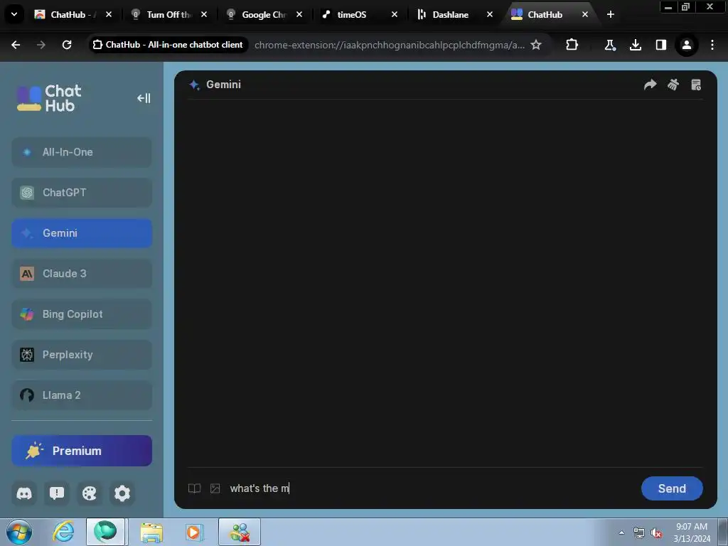Open Windows Media Player from taskbar
Screen dimensions: 728x546
(194, 532)
